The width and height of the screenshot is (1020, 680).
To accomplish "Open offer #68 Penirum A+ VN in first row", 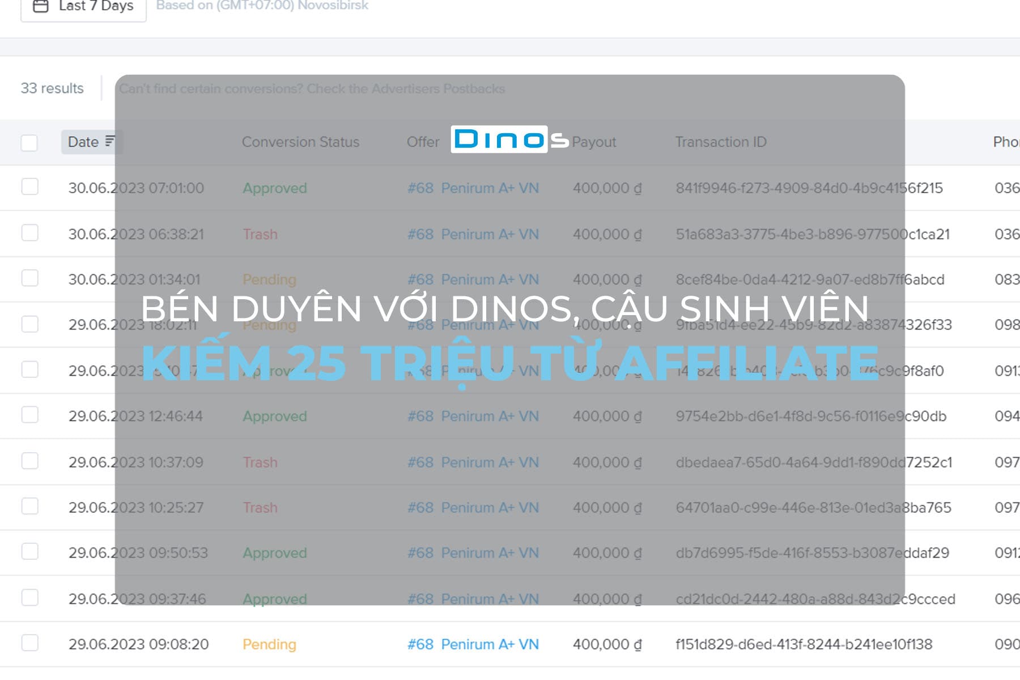I will (x=474, y=188).
